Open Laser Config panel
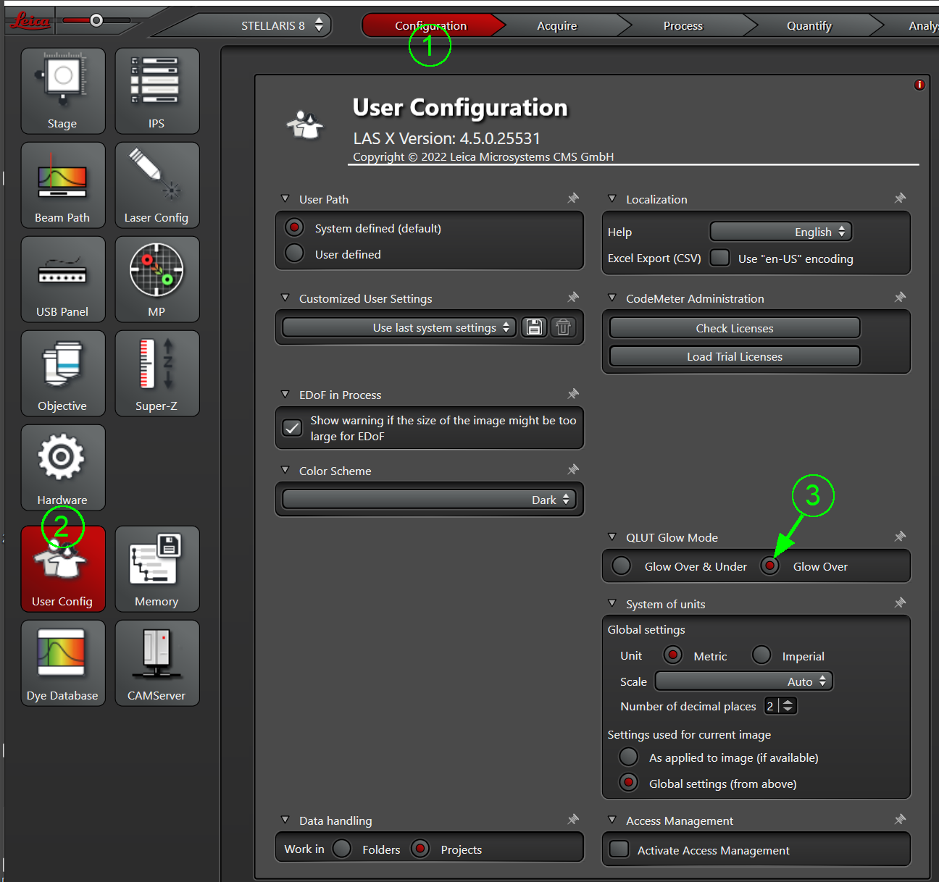This screenshot has height=882, width=939. (156, 185)
